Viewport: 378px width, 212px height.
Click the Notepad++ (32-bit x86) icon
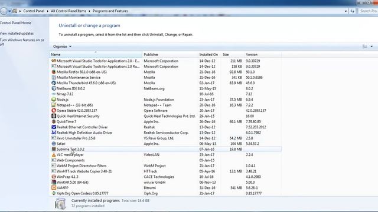click(54, 105)
